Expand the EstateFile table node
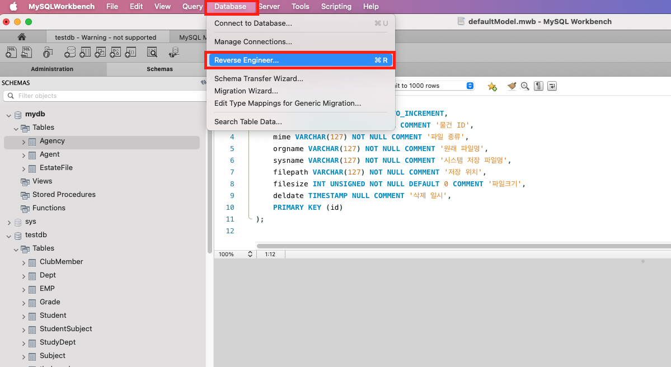671x367 pixels. pyautogui.click(x=24, y=168)
